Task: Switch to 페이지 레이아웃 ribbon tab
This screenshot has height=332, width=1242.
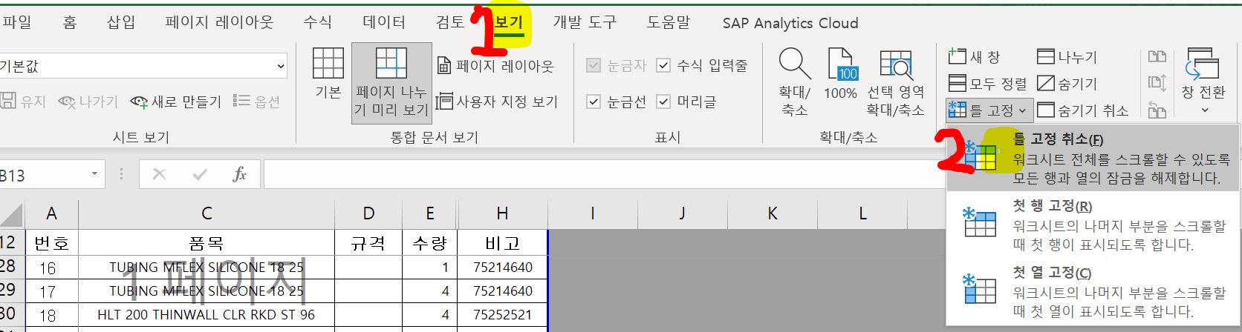Action: click(x=219, y=22)
